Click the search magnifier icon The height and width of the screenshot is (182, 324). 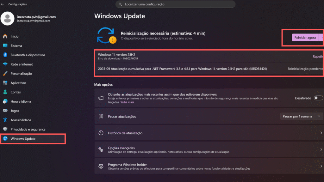[x=120, y=4]
